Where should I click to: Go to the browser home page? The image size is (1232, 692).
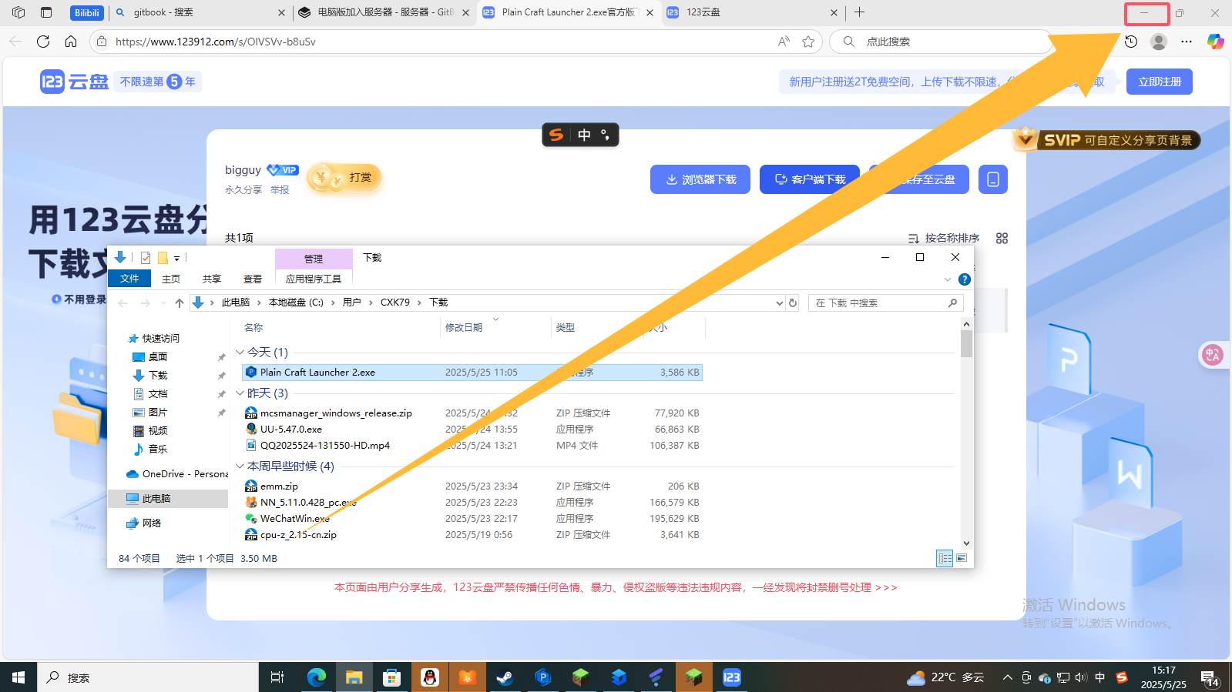point(71,42)
